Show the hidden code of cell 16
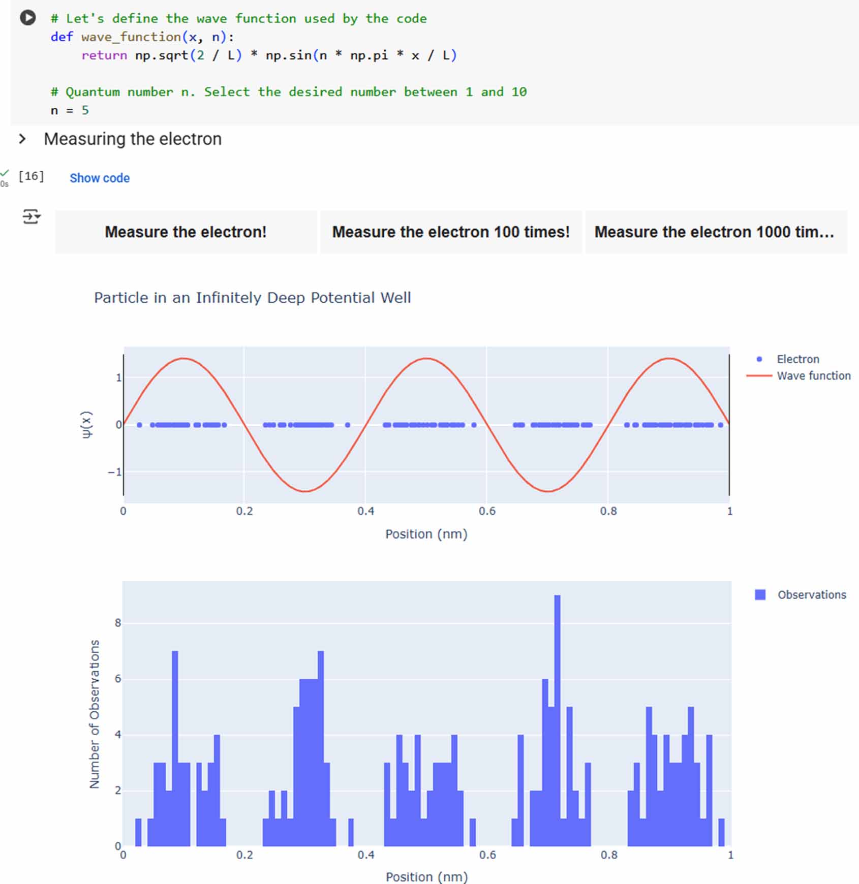Image resolution: width=859 pixels, height=884 pixels. tap(100, 178)
